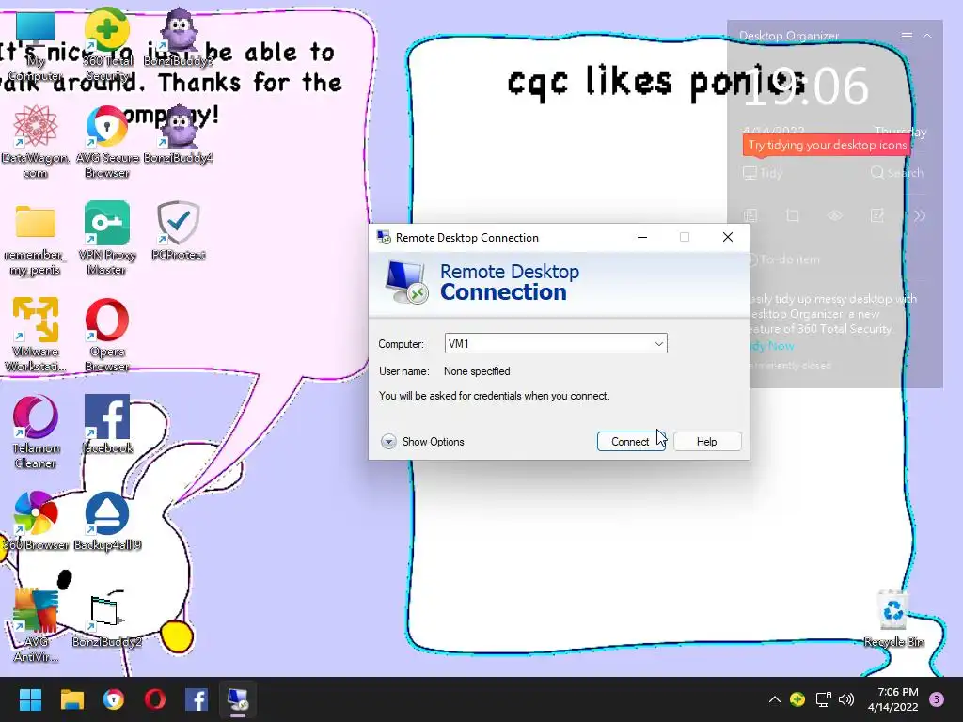Open Desktop Organizer hamburger menu
Viewport: 963px width, 722px height.
pos(907,37)
